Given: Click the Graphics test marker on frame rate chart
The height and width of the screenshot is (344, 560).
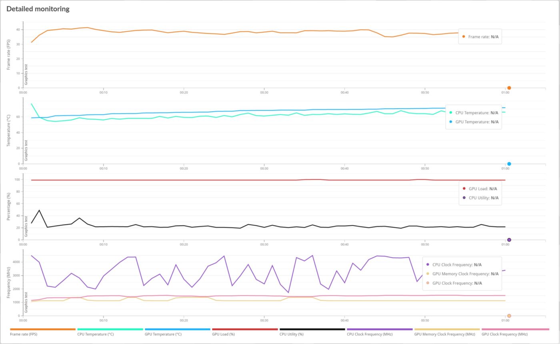Looking at the screenshot, I should click(26, 74).
